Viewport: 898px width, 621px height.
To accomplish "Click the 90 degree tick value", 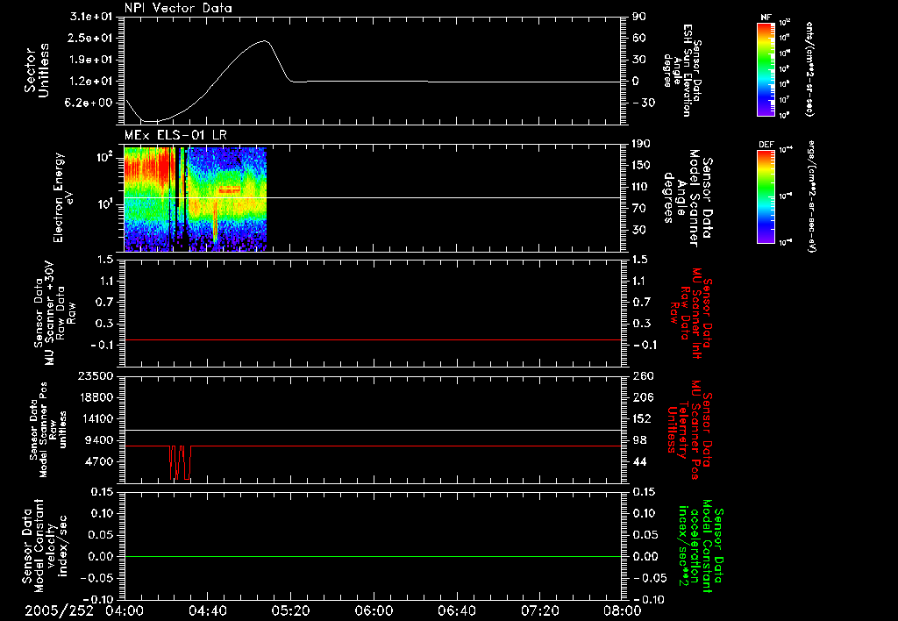I will click(x=639, y=17).
